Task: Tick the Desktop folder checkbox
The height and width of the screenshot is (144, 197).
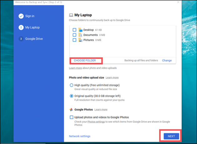Action: pos(74,30)
